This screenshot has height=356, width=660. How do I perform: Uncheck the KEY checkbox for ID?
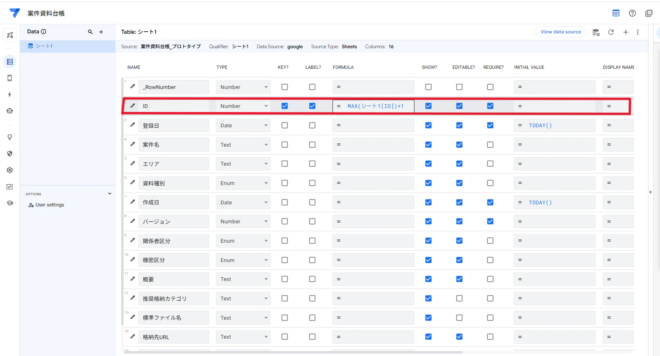click(x=285, y=106)
